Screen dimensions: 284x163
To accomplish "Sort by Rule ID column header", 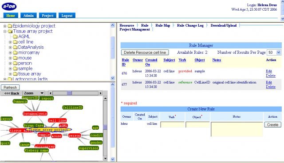I will pyautogui.click(x=125, y=62).
